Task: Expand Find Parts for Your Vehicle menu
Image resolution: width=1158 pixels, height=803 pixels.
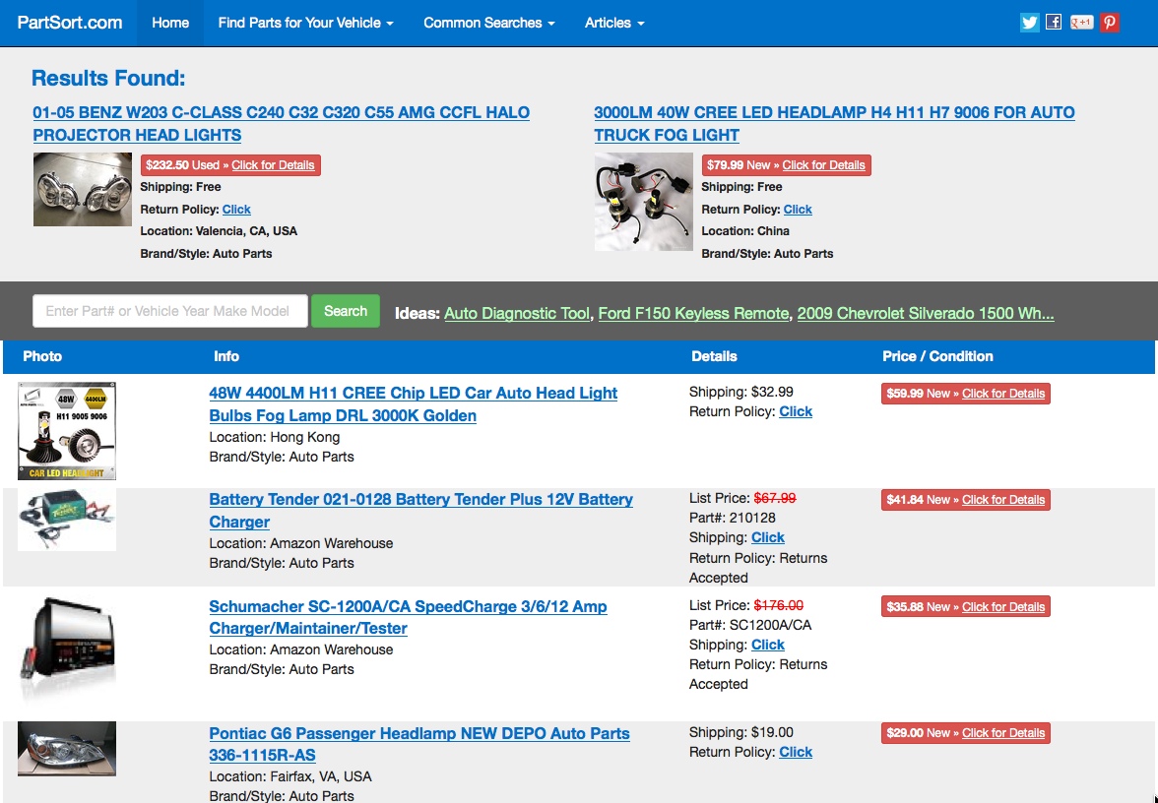Action: (x=305, y=23)
